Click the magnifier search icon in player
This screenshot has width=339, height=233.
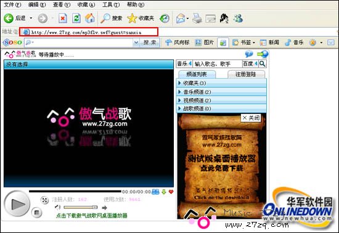[263, 63]
